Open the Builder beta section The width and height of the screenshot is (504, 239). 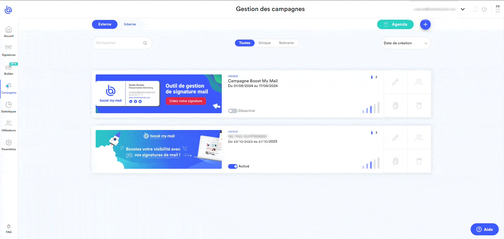9,69
